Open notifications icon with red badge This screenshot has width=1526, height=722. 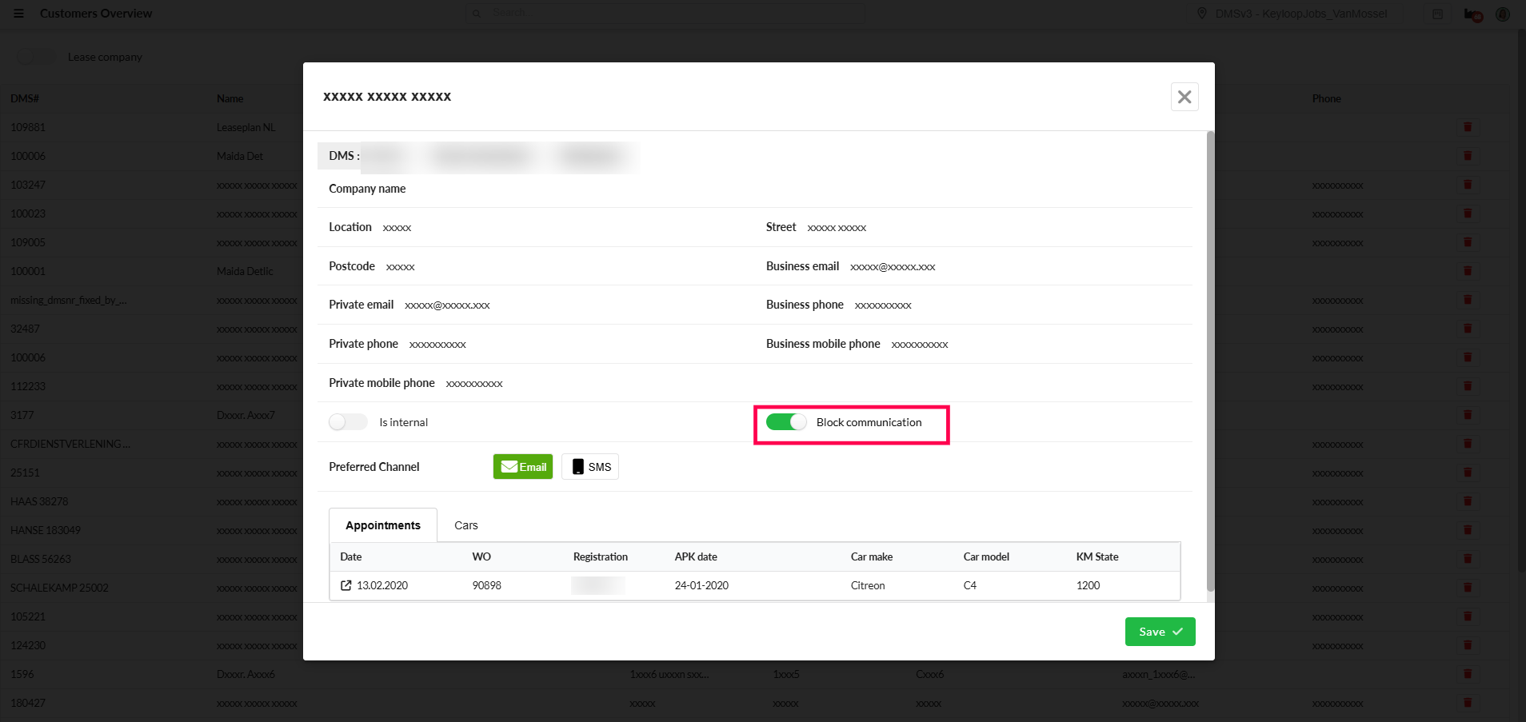point(1472,14)
